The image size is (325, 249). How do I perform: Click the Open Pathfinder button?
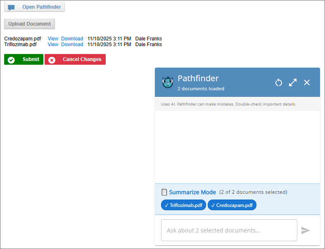(34, 7)
